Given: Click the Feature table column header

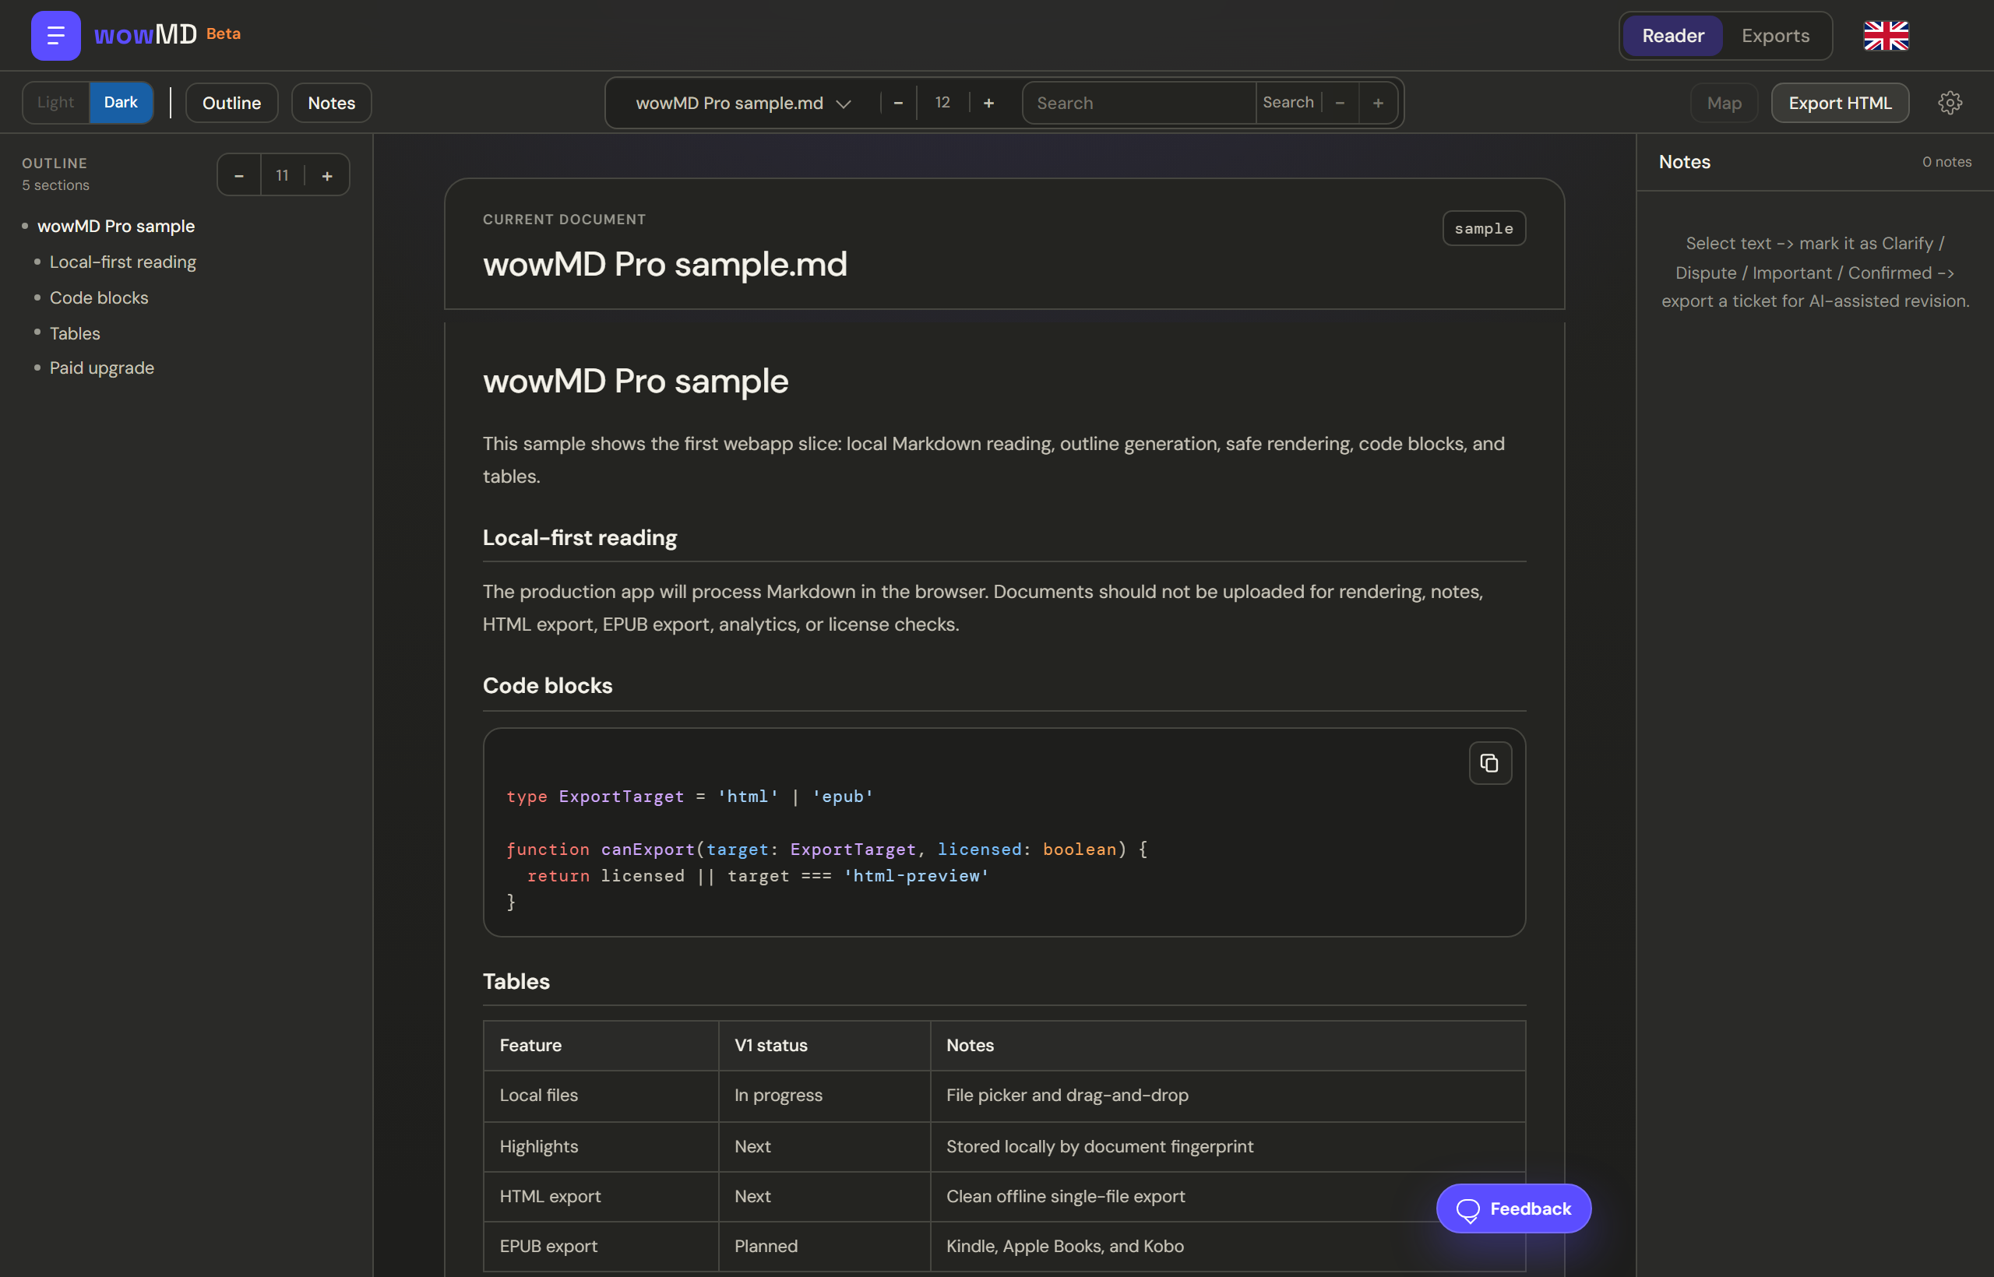Looking at the screenshot, I should (601, 1046).
